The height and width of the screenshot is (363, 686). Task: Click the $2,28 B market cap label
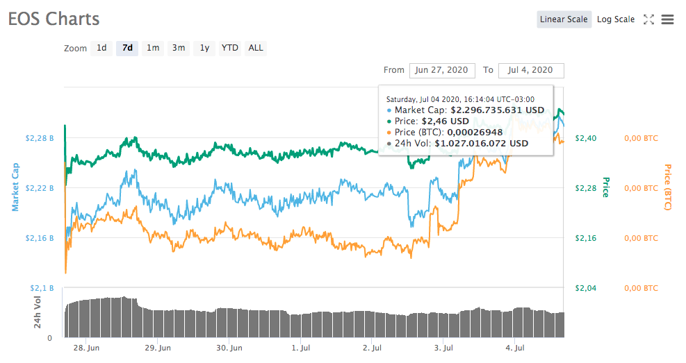click(40, 138)
